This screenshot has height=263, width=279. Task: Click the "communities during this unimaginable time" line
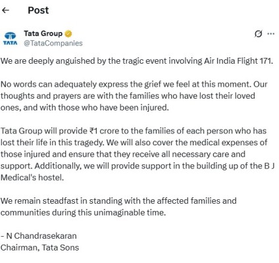[x=83, y=212]
